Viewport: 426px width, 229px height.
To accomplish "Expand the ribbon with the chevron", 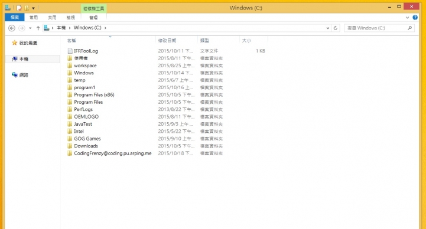I will (407, 18).
